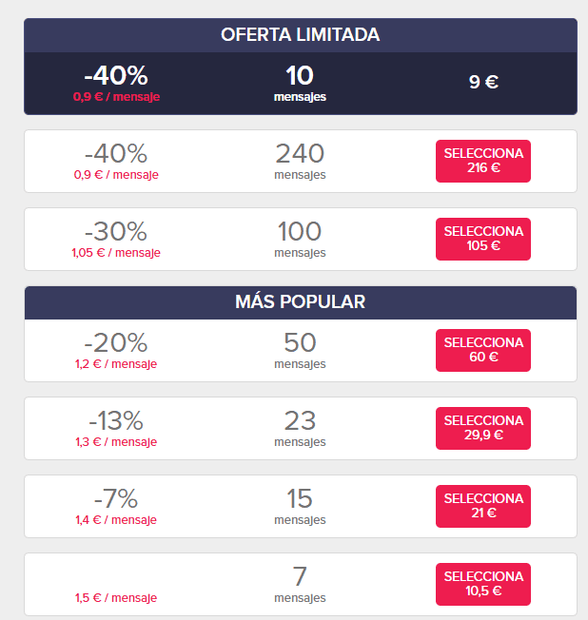Click the 7 mensajes count

[300, 583]
